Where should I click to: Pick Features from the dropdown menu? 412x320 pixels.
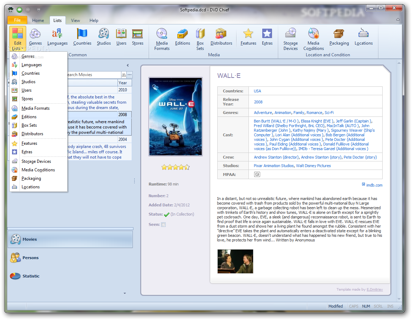click(x=38, y=143)
